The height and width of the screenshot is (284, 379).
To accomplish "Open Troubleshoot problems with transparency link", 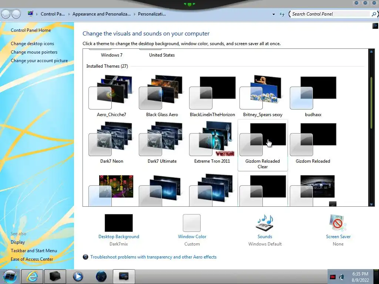I will 153,257.
